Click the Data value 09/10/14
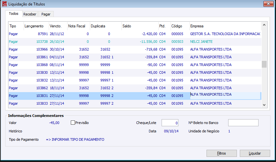The image size is (276, 162). click(x=171, y=131)
